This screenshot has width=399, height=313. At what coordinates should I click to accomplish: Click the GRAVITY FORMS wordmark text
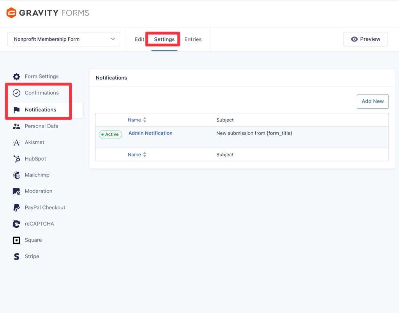pos(54,13)
